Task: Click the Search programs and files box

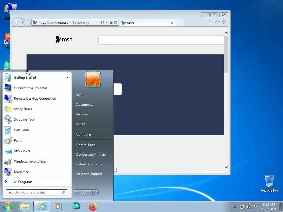Action: click(36, 192)
